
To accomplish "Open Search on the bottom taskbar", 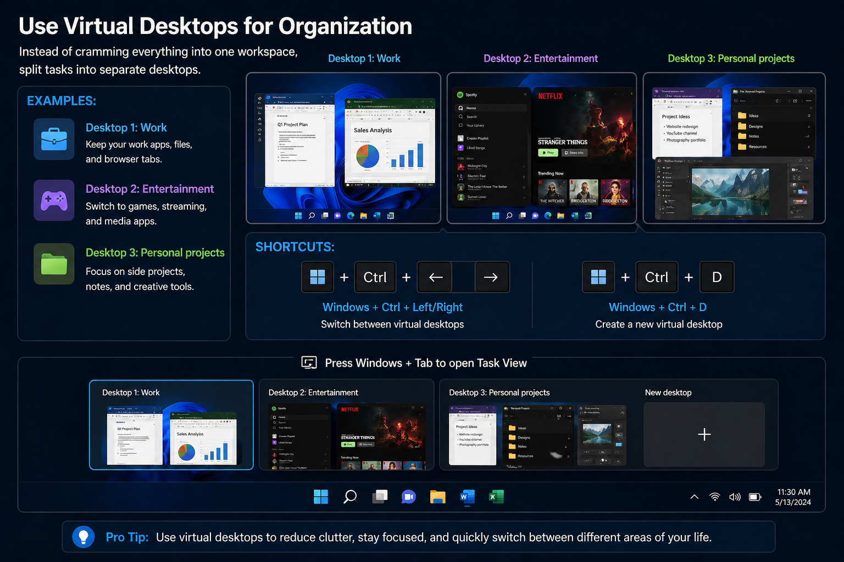I will [x=350, y=497].
